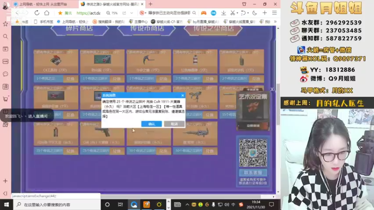Click 兑换 under the last bottom-row rifle item
Image resolution: width=374 pixels, height=210 pixels.
tap(209, 151)
